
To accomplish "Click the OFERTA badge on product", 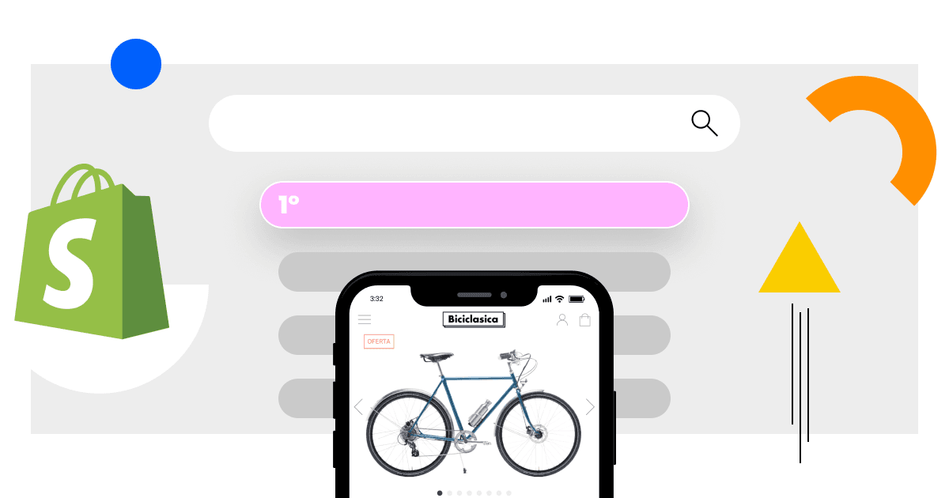I will 379,341.
